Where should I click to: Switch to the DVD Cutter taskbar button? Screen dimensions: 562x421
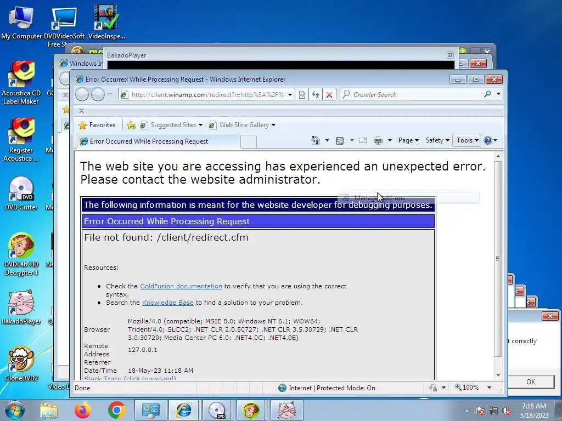tap(217, 410)
